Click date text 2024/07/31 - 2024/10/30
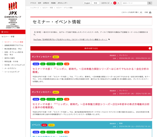 135,94
